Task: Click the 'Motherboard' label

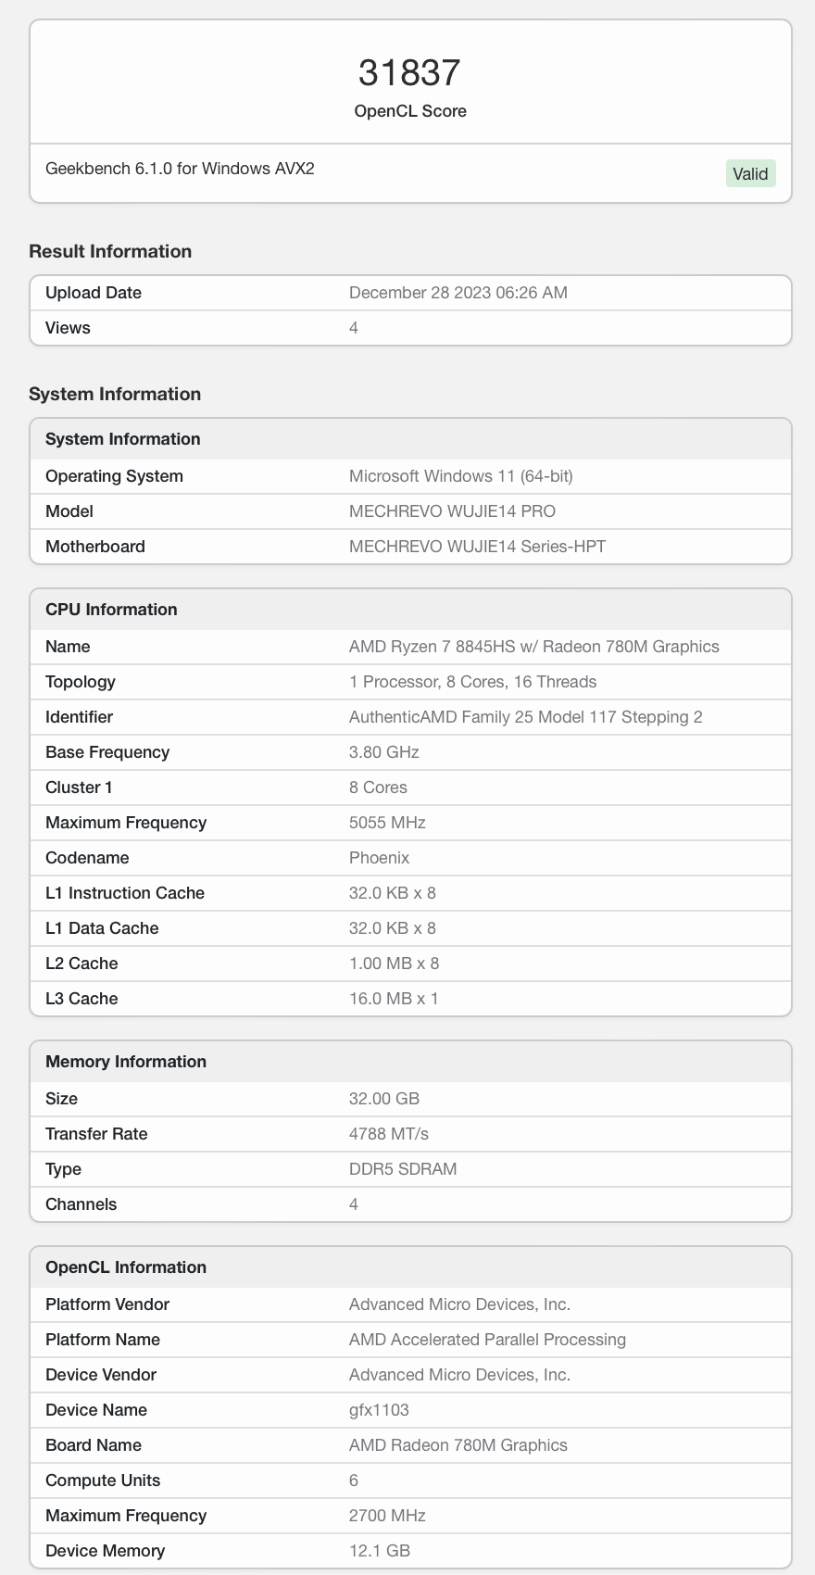Action: 95,547
